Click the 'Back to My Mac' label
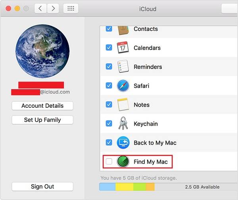 (155, 143)
